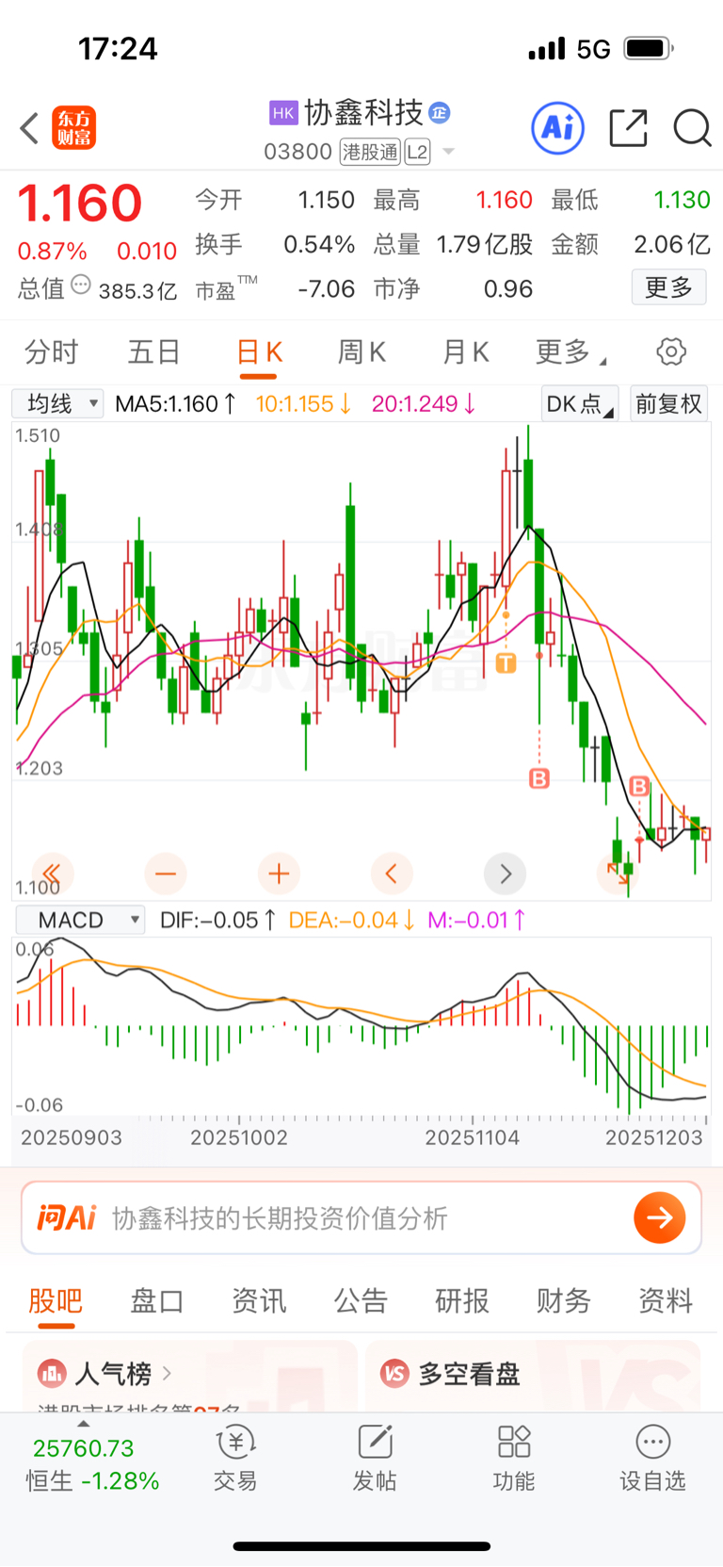Screen dimensions: 723x1567
Task: Tap the 多空看盘 VS icon
Action: point(394,1374)
